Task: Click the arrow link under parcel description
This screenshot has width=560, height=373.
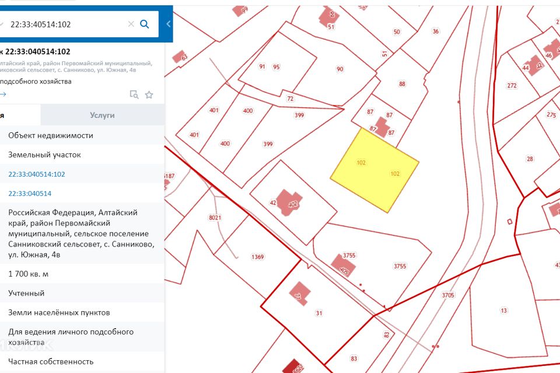Action: (3, 94)
